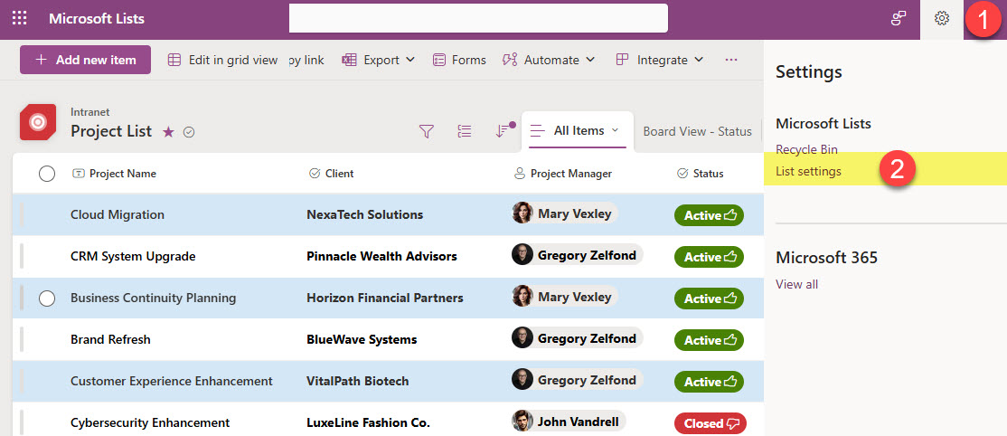The image size is (1007, 436).
Task: Click LuxeLine Fashion Co. client cell
Action: point(368,422)
